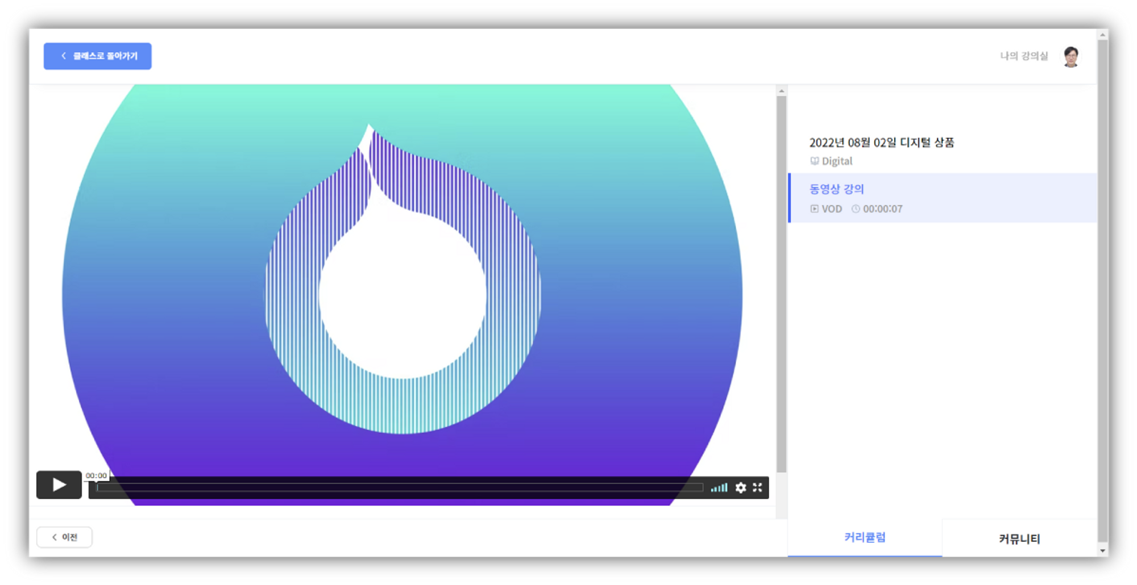
Task: Click the 2022년 08월 02일 디지털 상품 title
Action: pyautogui.click(x=882, y=143)
